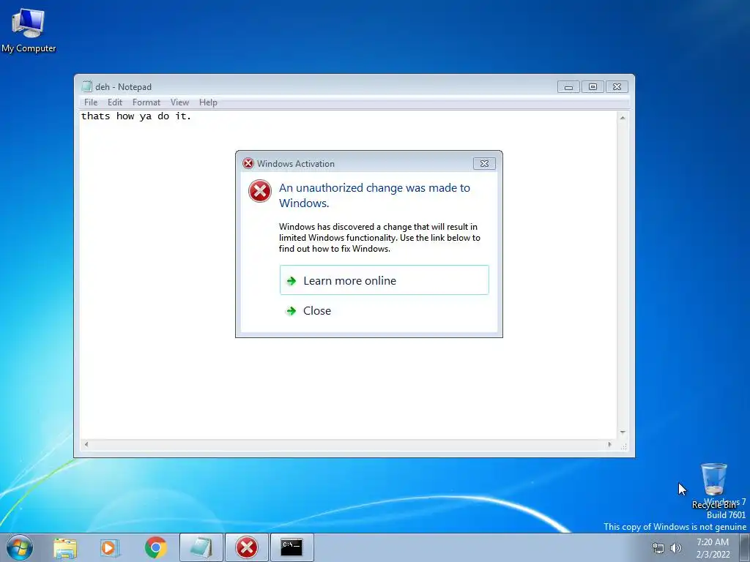Click Notepad window resize grip corner
The width and height of the screenshot is (750, 562).
(623, 446)
